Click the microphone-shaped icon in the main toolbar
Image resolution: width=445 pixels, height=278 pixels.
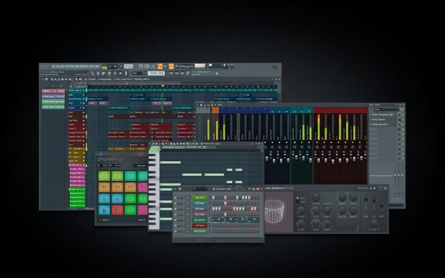click(126, 73)
